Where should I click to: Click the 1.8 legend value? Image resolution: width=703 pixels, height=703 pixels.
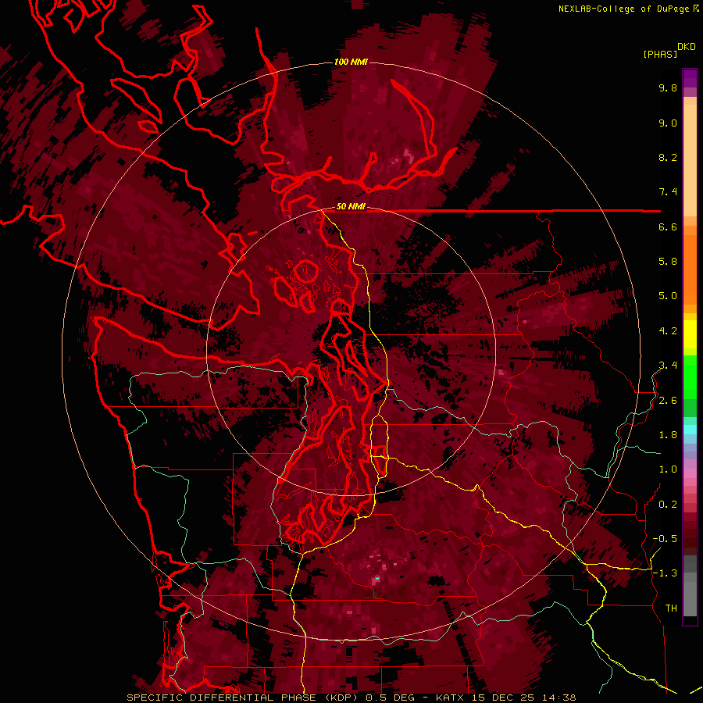668,435
